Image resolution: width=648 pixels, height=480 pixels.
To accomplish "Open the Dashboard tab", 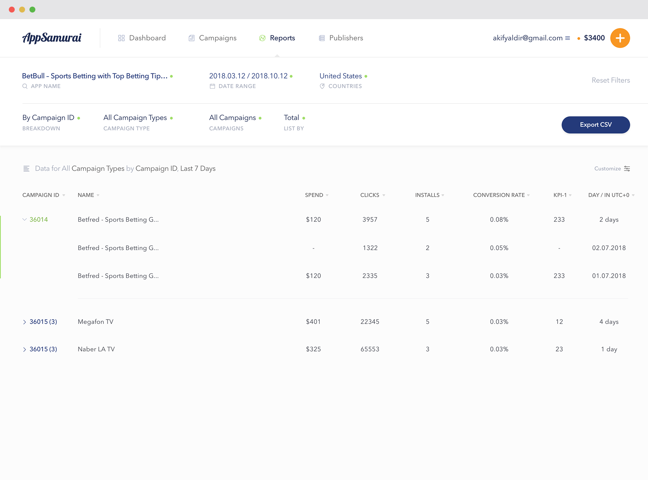I will 142,38.
